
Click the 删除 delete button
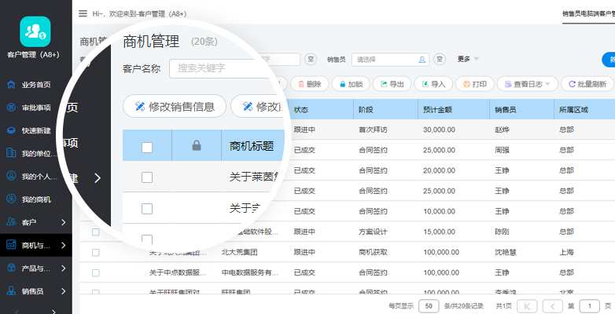tap(308, 84)
